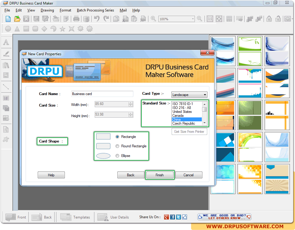Click the 1:1 actual size icon
Viewport: 295px width, 230px height.
tap(210, 19)
